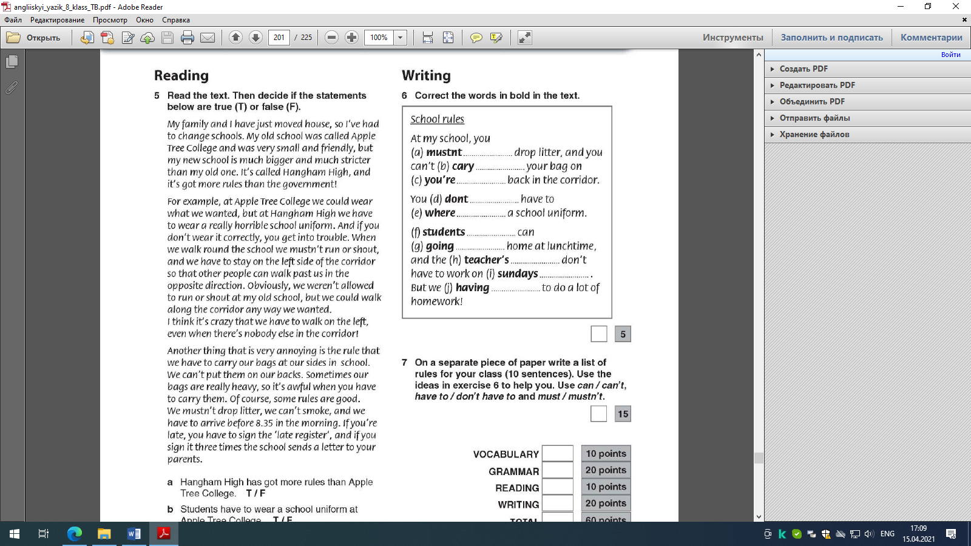
Task: Open the Заполнить и подписать pane
Action: click(831, 38)
